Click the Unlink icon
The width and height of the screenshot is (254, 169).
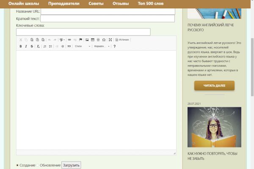(x=75, y=40)
